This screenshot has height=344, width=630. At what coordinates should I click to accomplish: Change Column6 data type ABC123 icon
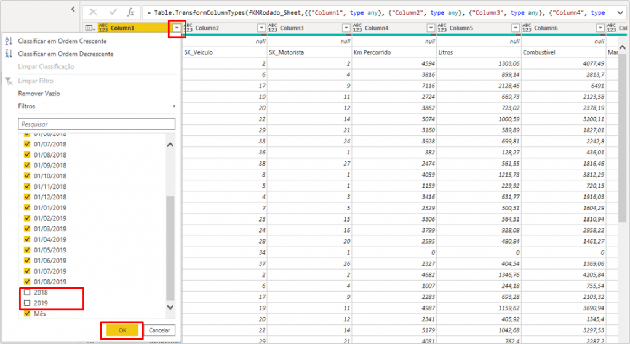click(527, 28)
